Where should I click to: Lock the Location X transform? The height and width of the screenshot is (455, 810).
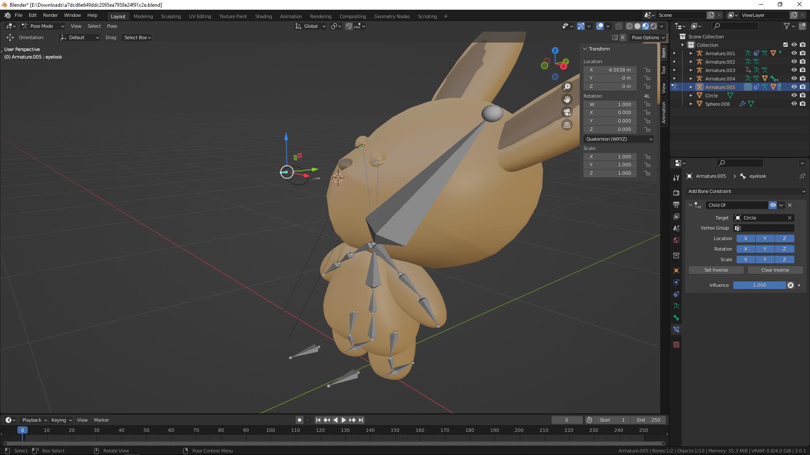(647, 70)
